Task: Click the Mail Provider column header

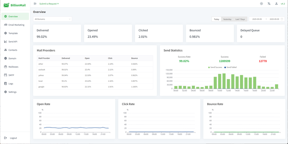Action: point(44,58)
